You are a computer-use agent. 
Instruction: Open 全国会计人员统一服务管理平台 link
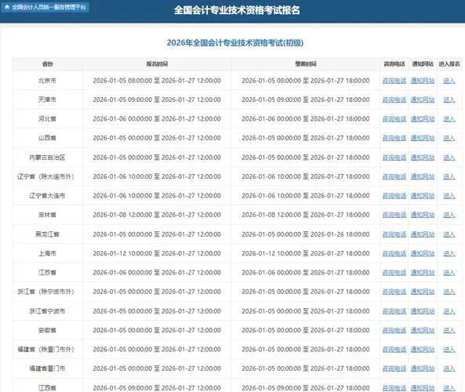[45, 7]
